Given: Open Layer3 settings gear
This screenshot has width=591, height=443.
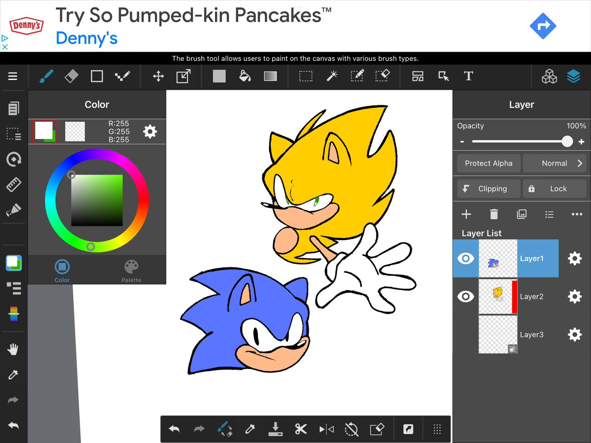Looking at the screenshot, I should click(x=575, y=334).
